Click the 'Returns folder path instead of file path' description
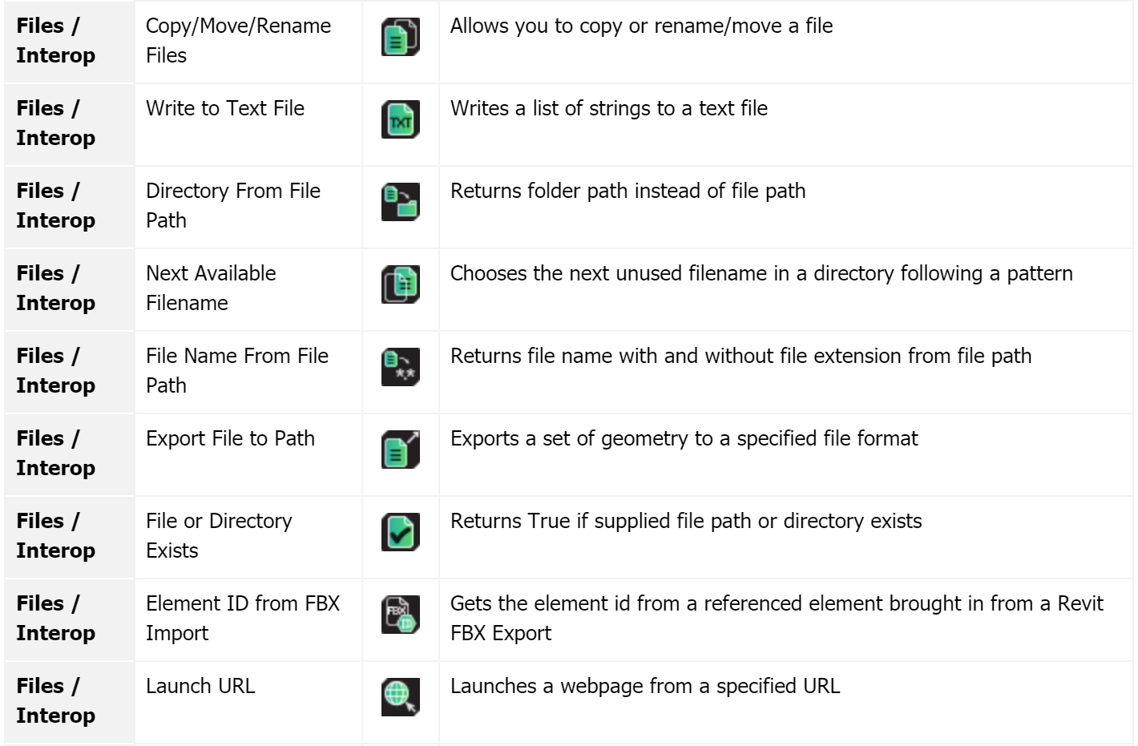This screenshot has width=1138, height=746. (x=628, y=191)
